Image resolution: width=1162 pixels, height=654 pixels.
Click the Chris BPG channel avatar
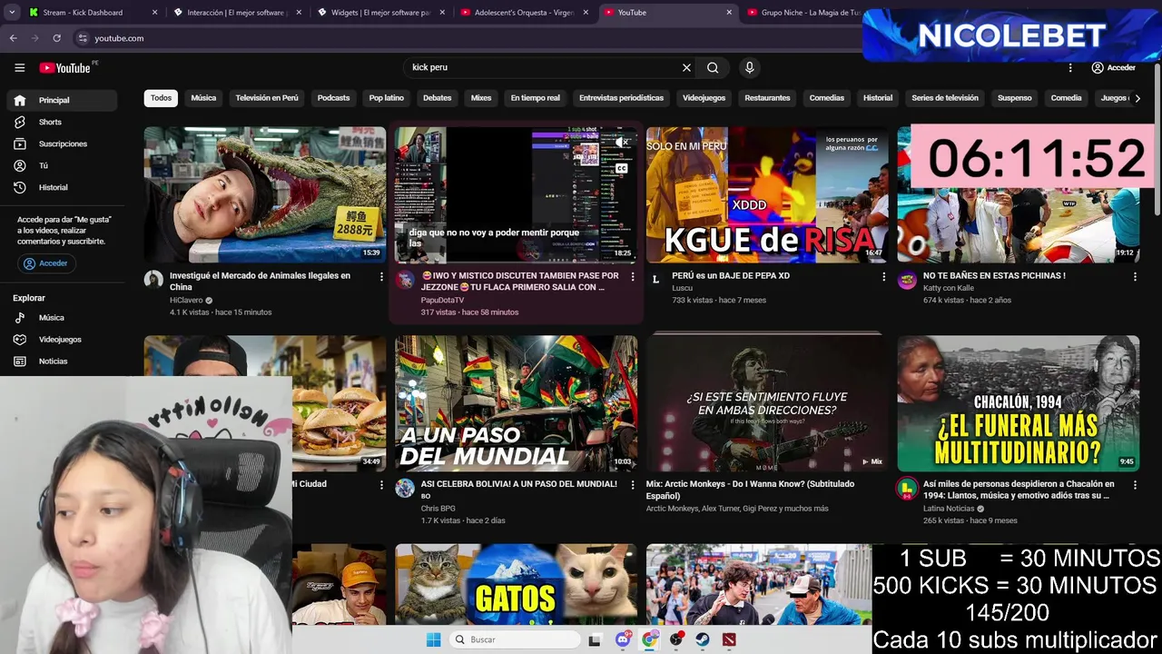(405, 488)
